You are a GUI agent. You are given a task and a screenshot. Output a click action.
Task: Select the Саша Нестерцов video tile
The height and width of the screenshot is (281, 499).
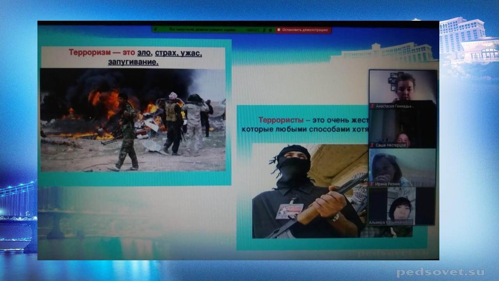point(402,128)
